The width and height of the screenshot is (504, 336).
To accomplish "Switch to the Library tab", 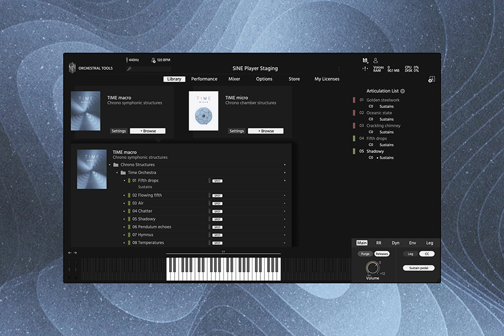I will coord(174,79).
